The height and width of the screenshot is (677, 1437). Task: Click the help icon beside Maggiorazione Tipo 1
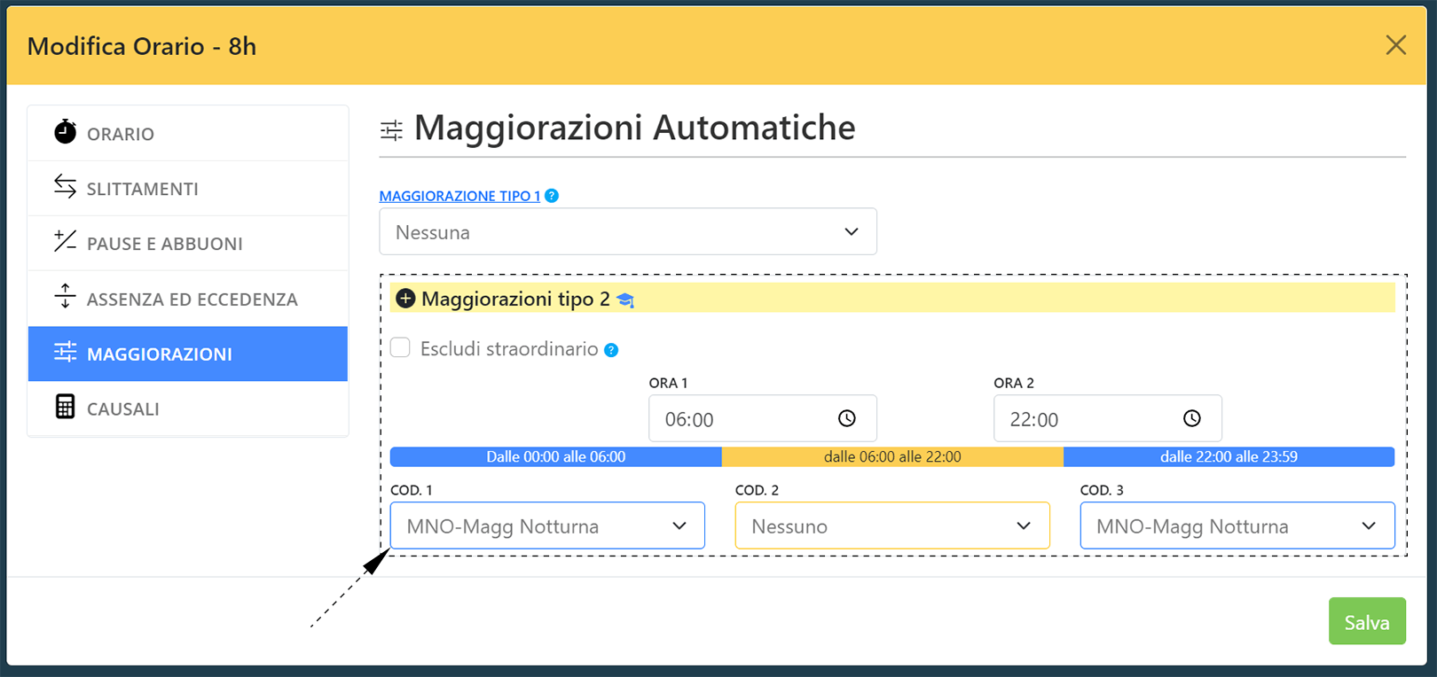(552, 196)
